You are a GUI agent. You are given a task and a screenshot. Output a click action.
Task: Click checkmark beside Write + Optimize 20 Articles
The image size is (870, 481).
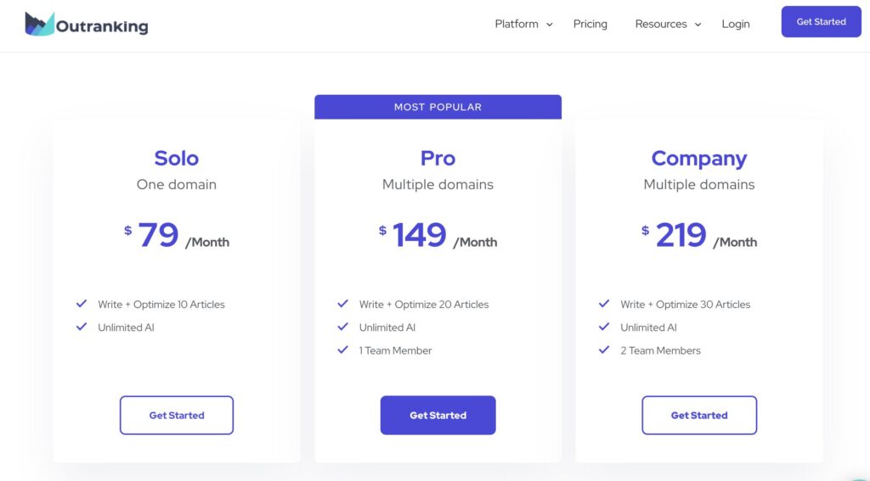pyautogui.click(x=343, y=304)
